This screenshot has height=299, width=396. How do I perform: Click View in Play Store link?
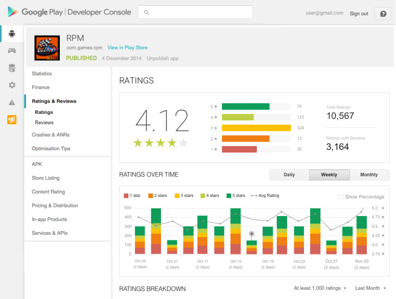[127, 48]
